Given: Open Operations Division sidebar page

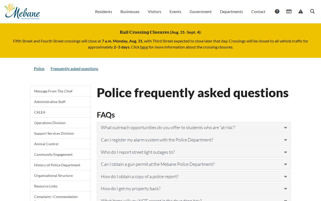Looking at the screenshot, I should [x=60, y=123].
